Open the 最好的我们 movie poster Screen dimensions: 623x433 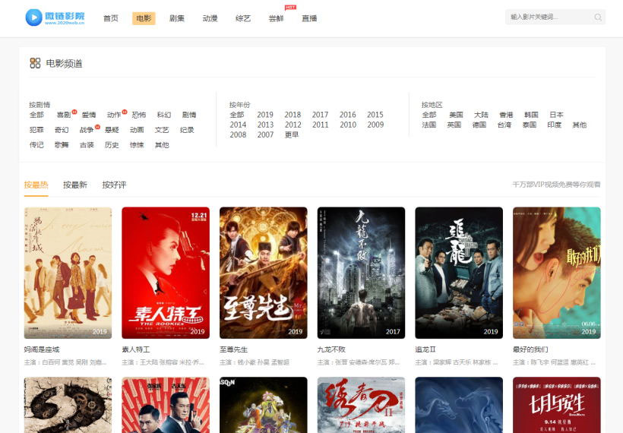pos(556,272)
